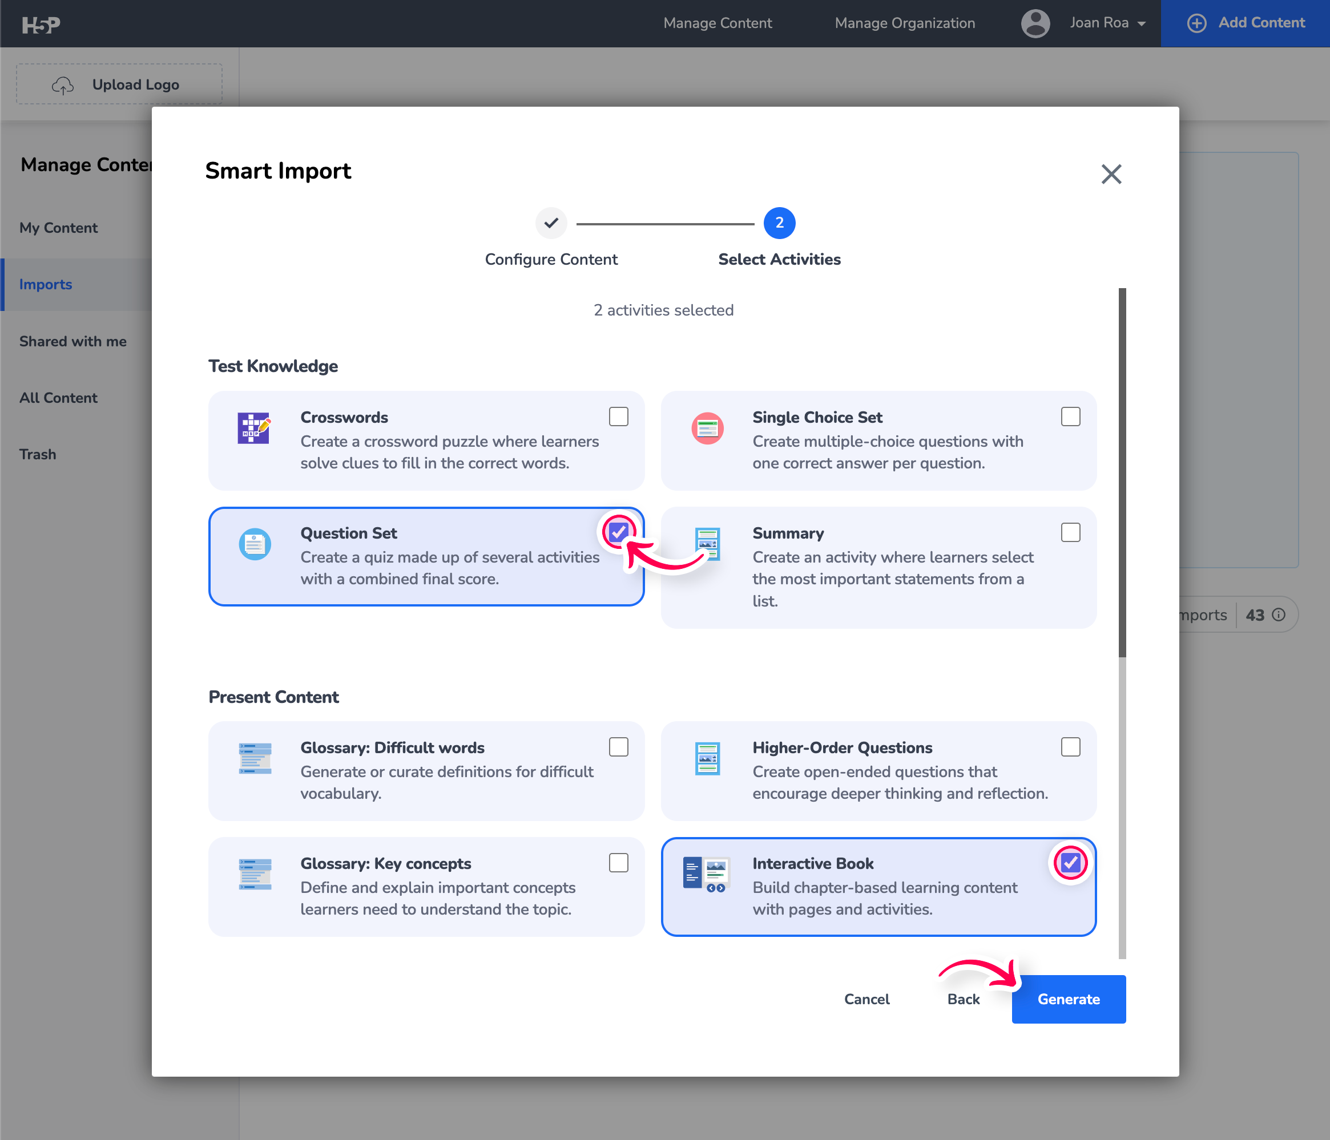Click the Glossary: Key concepts icon

tap(255, 874)
